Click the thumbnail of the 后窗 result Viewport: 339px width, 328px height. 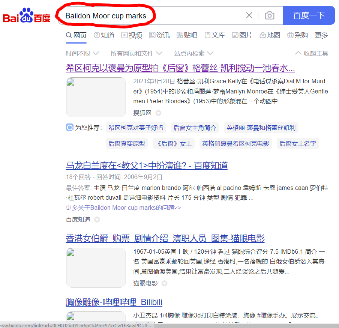tap(96, 97)
